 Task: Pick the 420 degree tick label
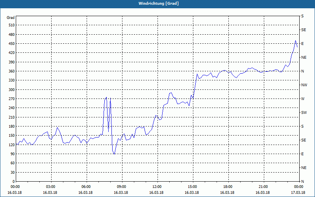coord(12,53)
